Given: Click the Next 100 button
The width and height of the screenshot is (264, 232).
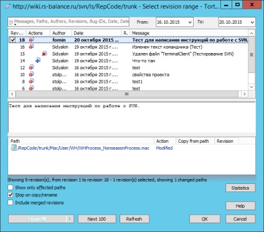Looking at the screenshot, I should click(97, 219).
